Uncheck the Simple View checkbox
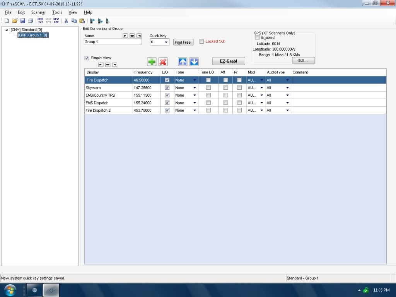 87,58
